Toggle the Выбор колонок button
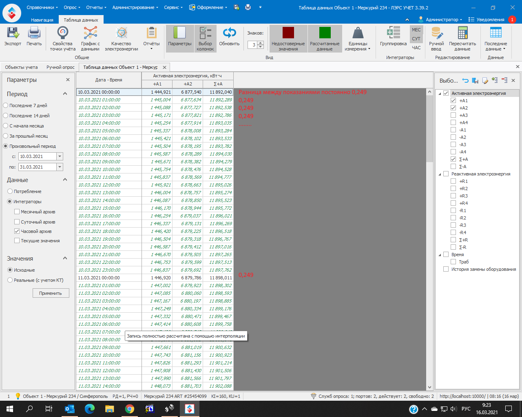The image size is (522, 417). [x=205, y=38]
